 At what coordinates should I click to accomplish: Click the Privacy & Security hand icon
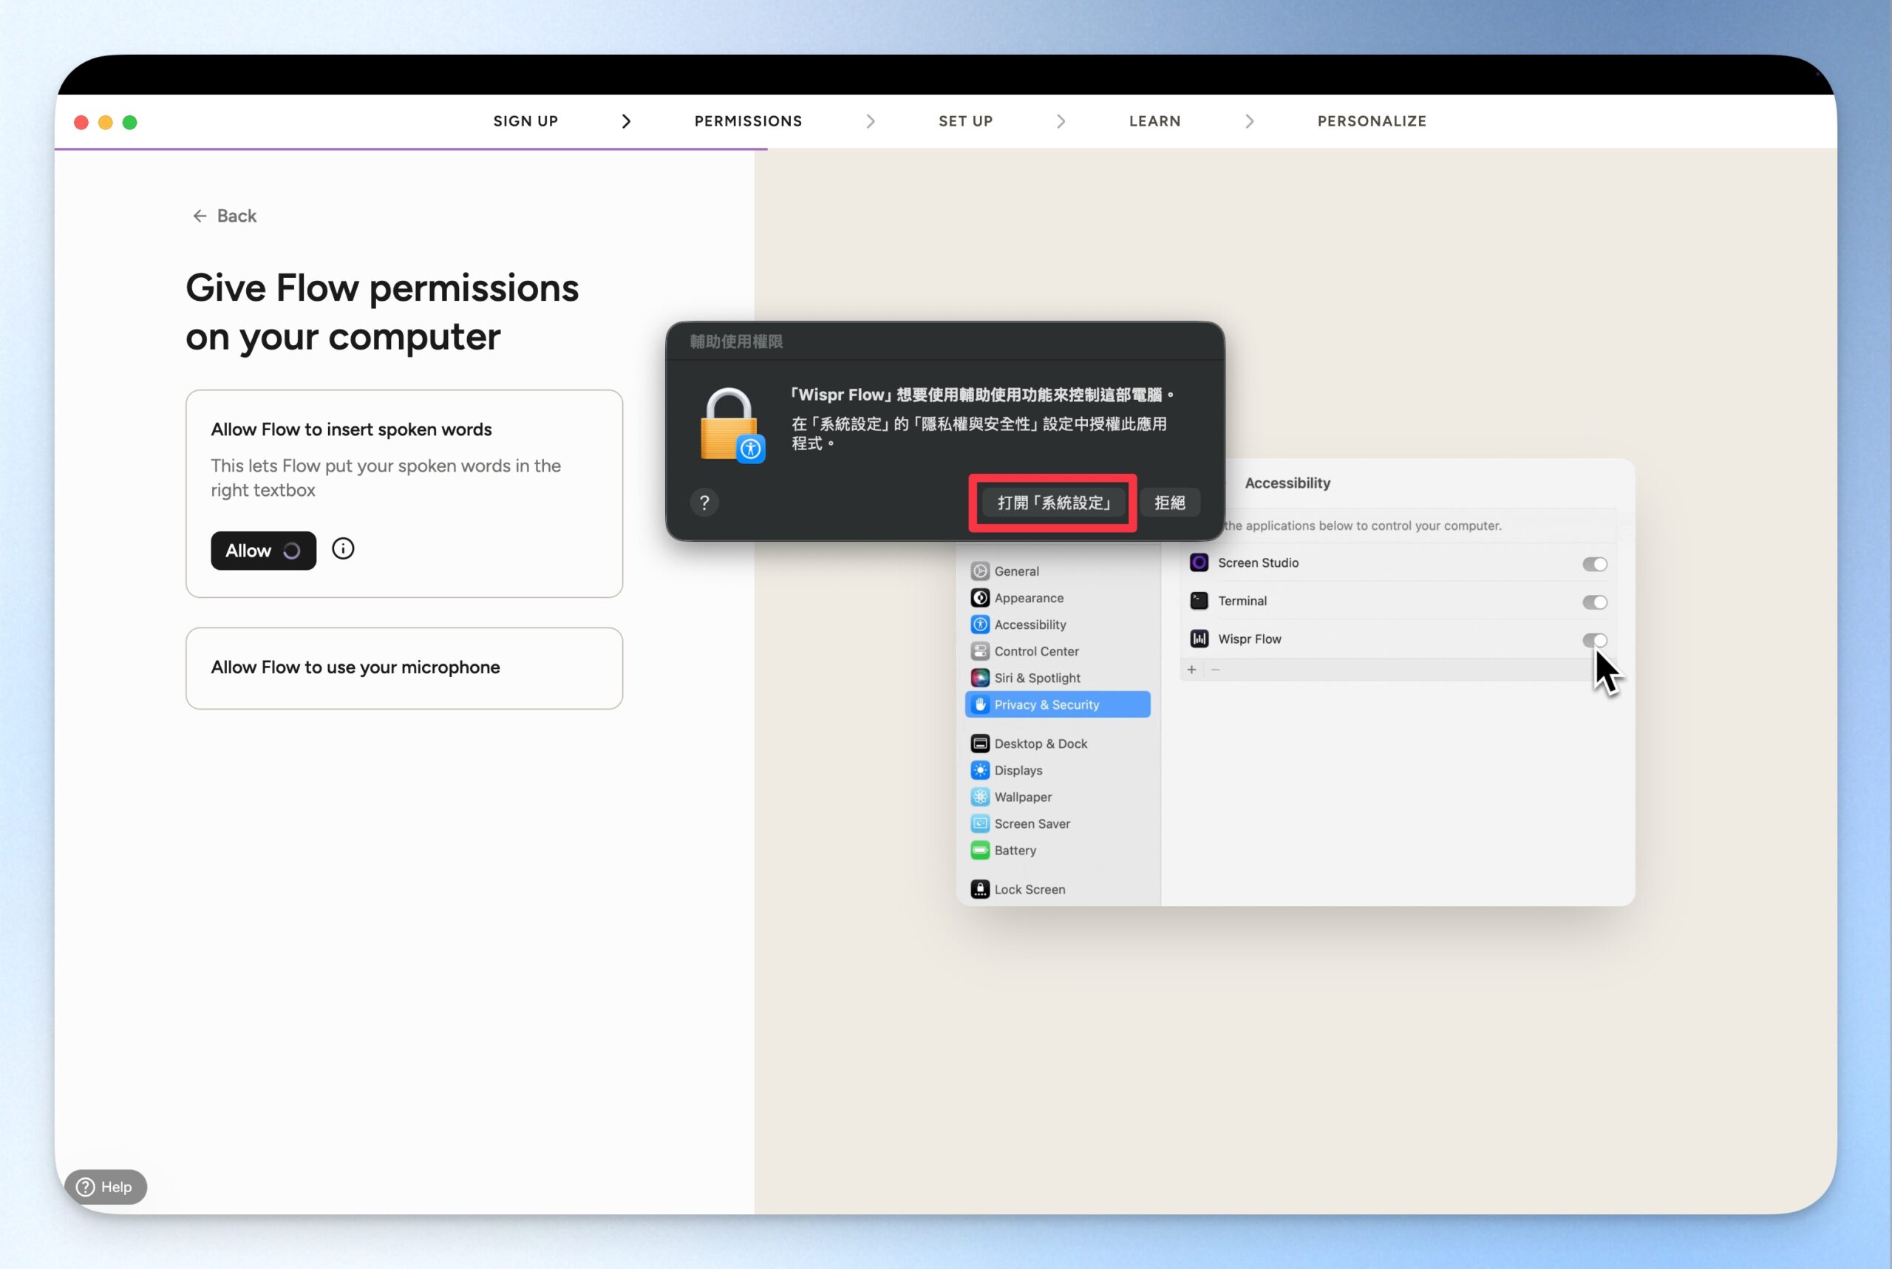click(x=980, y=704)
